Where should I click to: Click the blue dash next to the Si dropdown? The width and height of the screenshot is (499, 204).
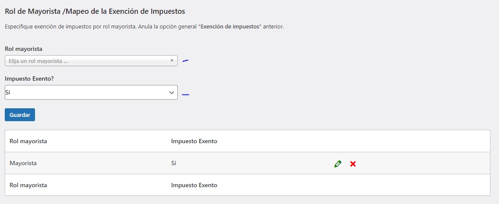186,94
